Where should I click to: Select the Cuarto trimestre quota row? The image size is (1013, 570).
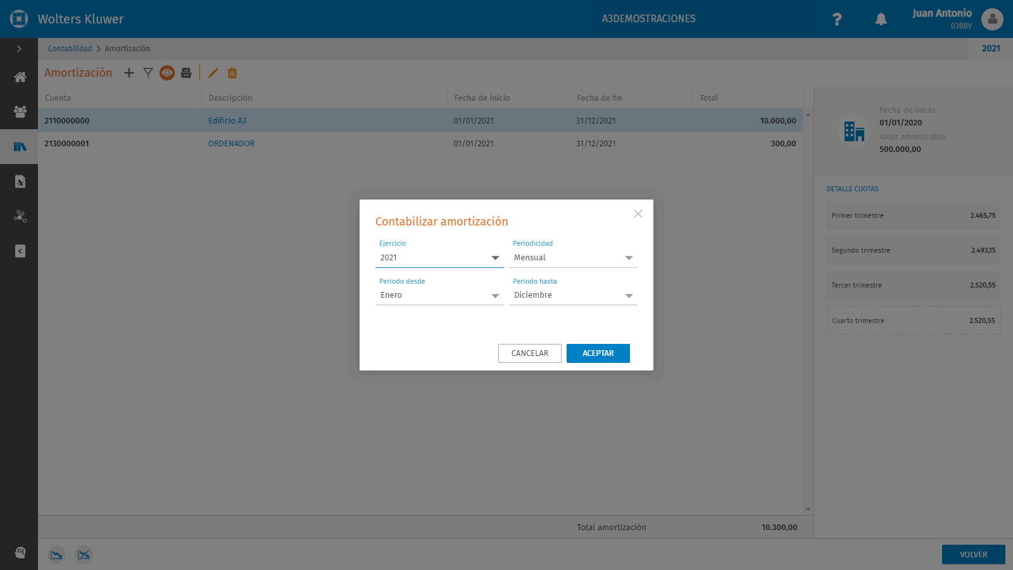pos(914,320)
